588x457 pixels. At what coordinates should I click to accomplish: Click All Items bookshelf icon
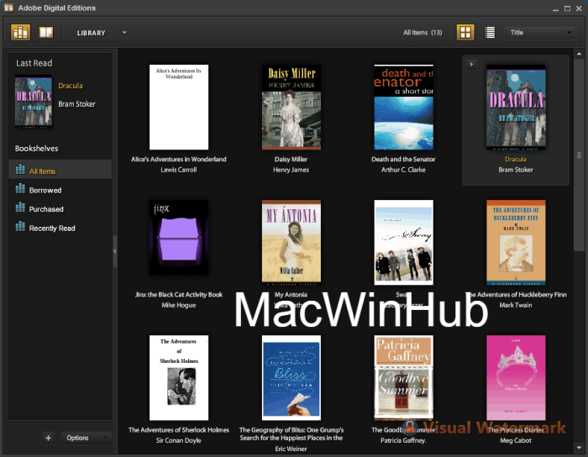20,170
